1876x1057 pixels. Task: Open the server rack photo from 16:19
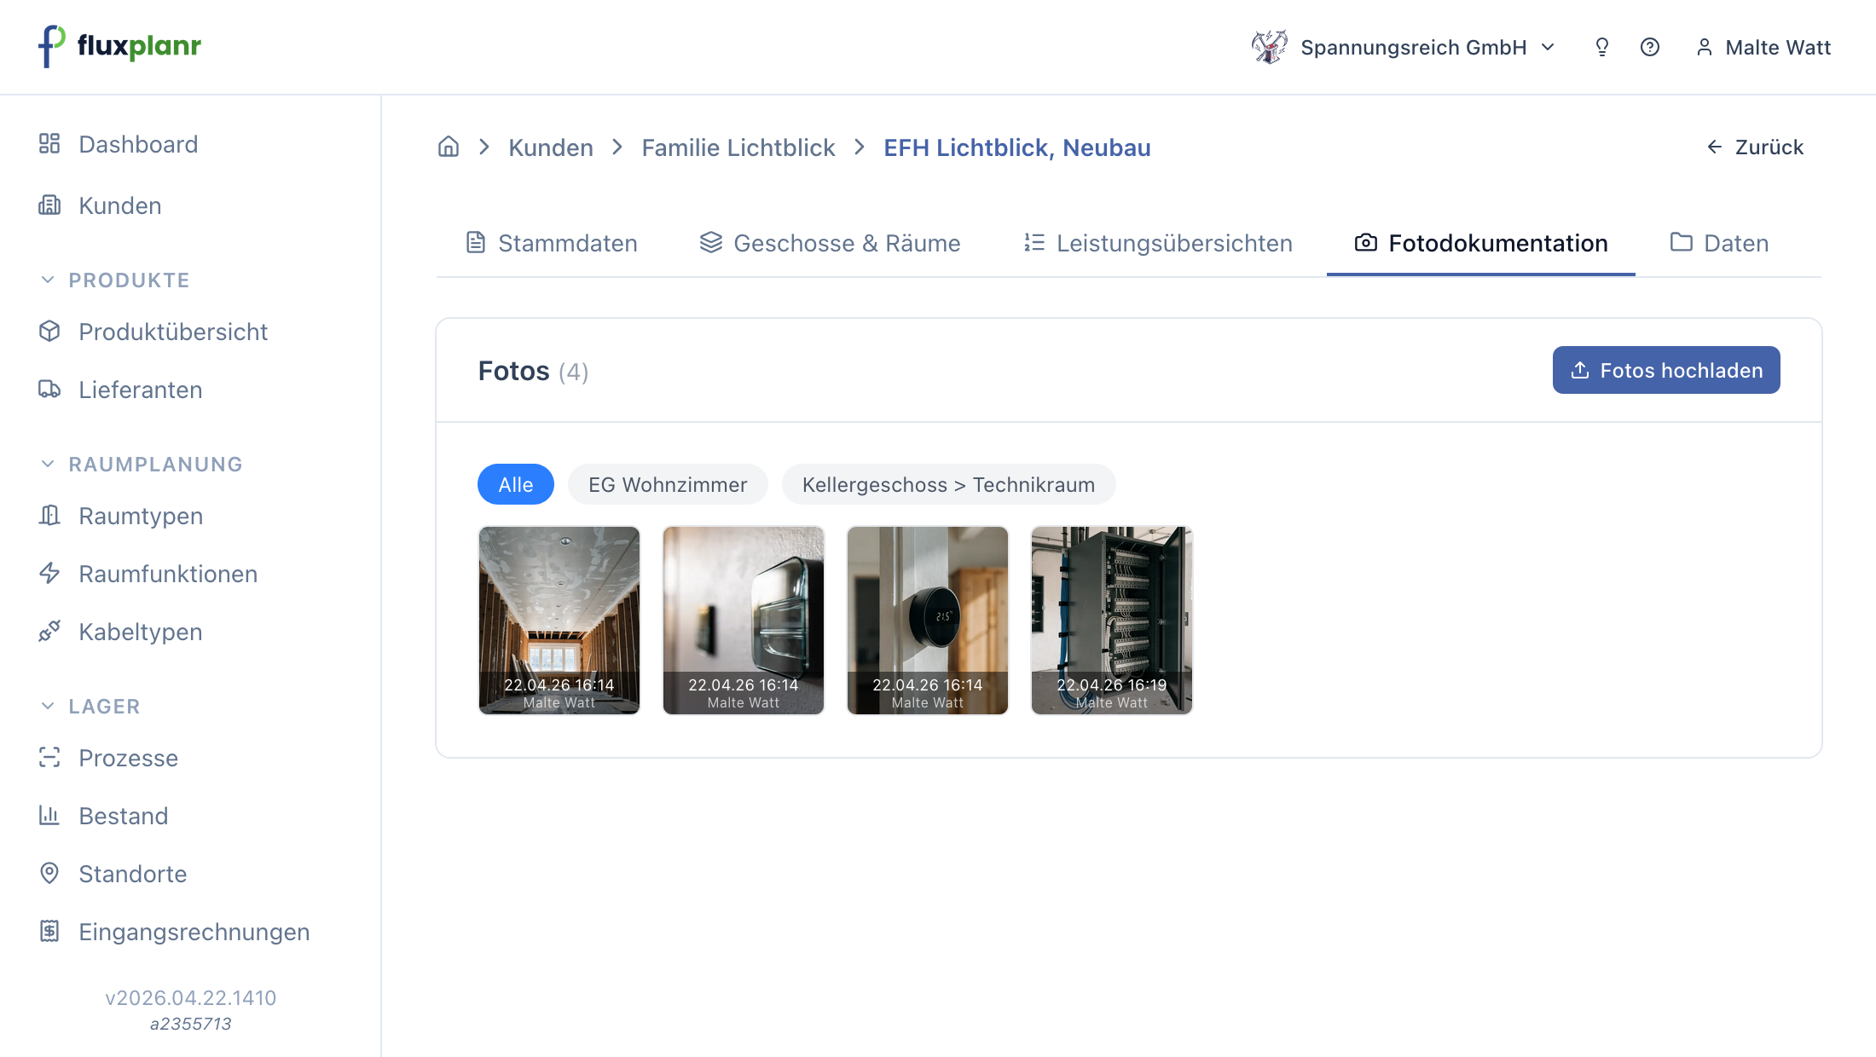click(x=1112, y=621)
